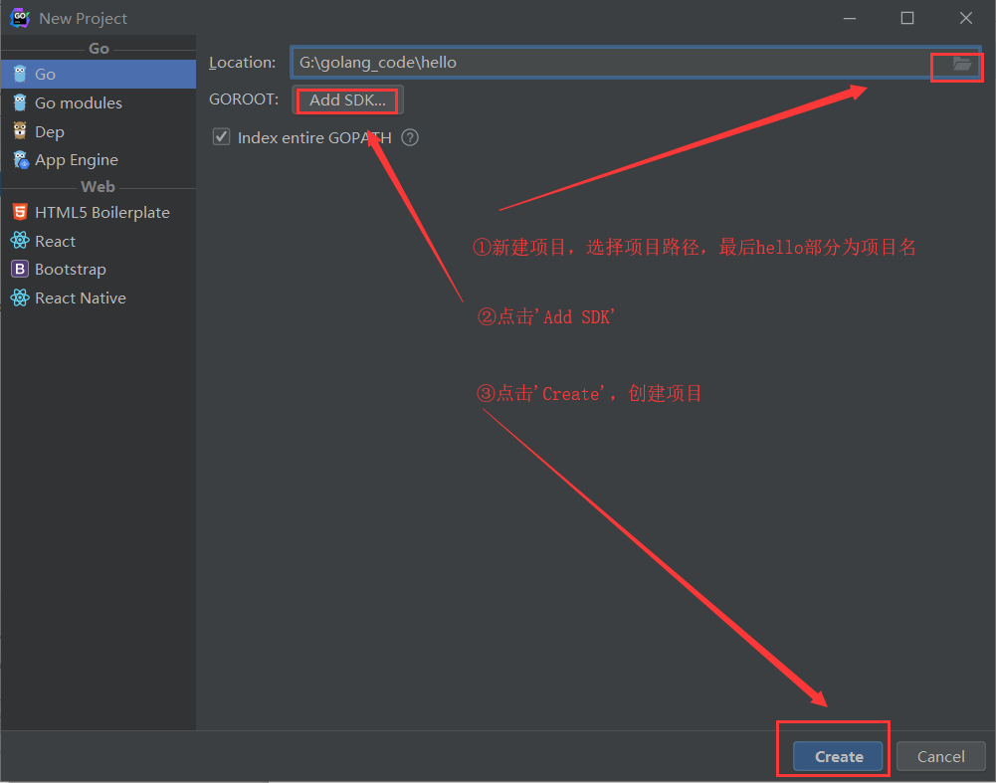996x783 pixels.
Task: Choose App Engine from project list
Action: click(x=77, y=159)
